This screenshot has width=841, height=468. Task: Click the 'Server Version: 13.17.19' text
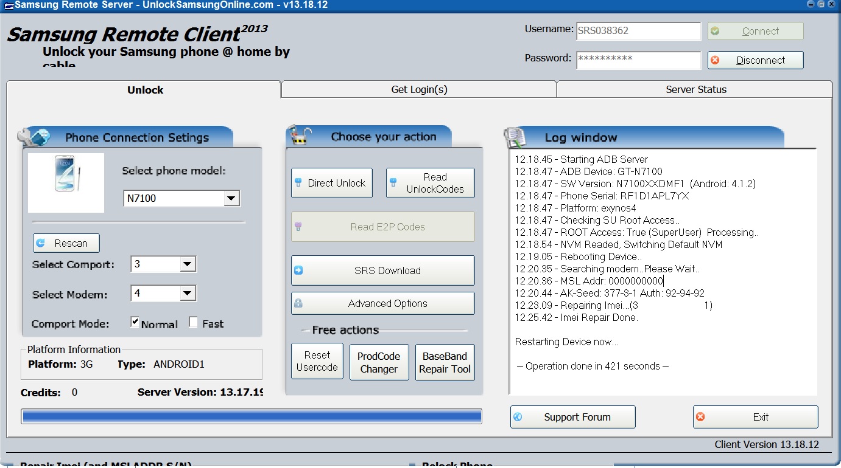(200, 392)
